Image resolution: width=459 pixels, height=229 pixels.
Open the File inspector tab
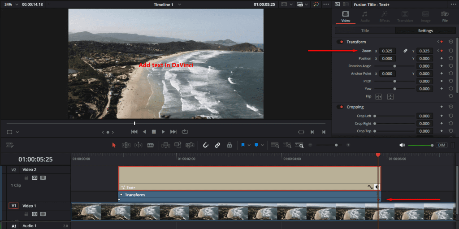[x=445, y=17]
